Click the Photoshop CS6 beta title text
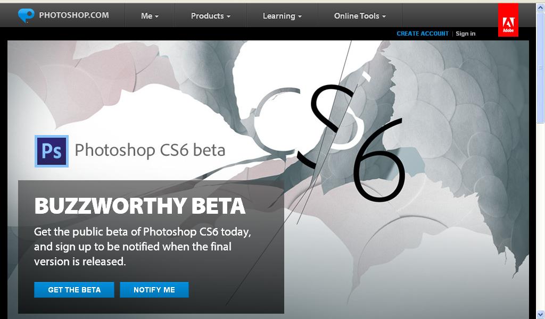The height and width of the screenshot is (319, 545). (150, 150)
